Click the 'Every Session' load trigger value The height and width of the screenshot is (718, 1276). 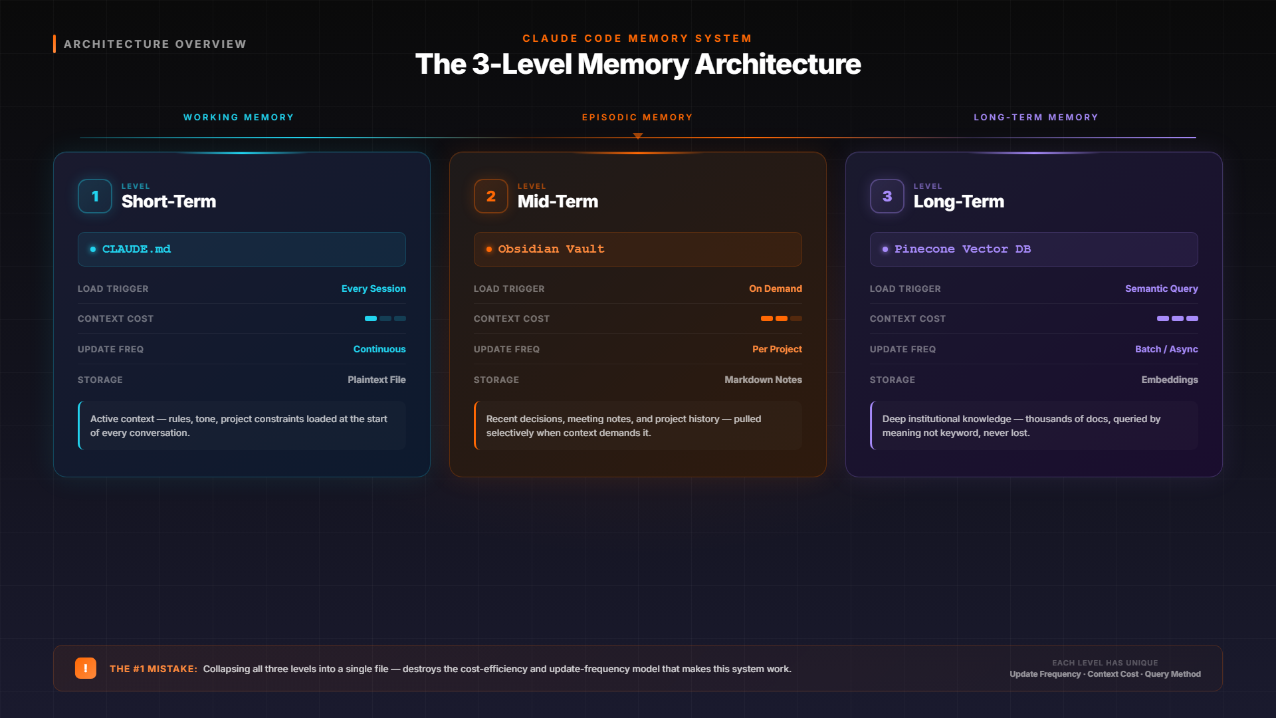[373, 289]
